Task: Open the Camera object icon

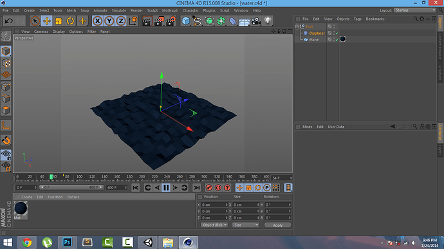Action: [x=256, y=21]
